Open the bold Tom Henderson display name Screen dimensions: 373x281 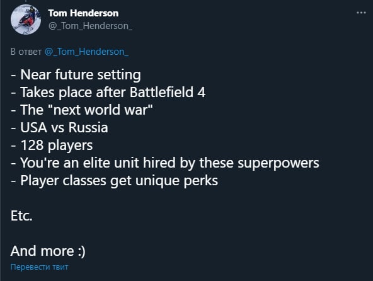tap(83, 13)
